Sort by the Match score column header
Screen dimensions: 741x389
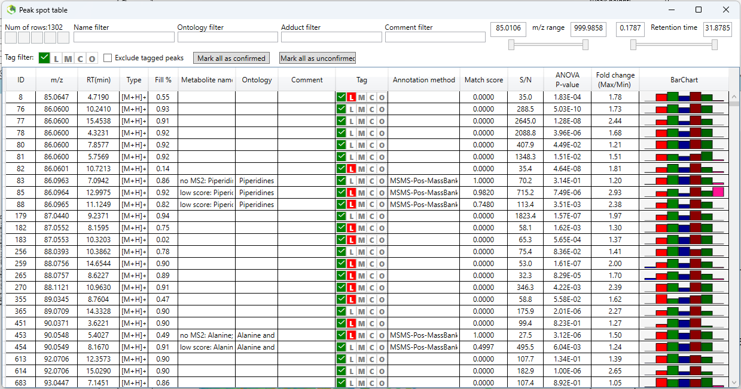(x=484, y=79)
